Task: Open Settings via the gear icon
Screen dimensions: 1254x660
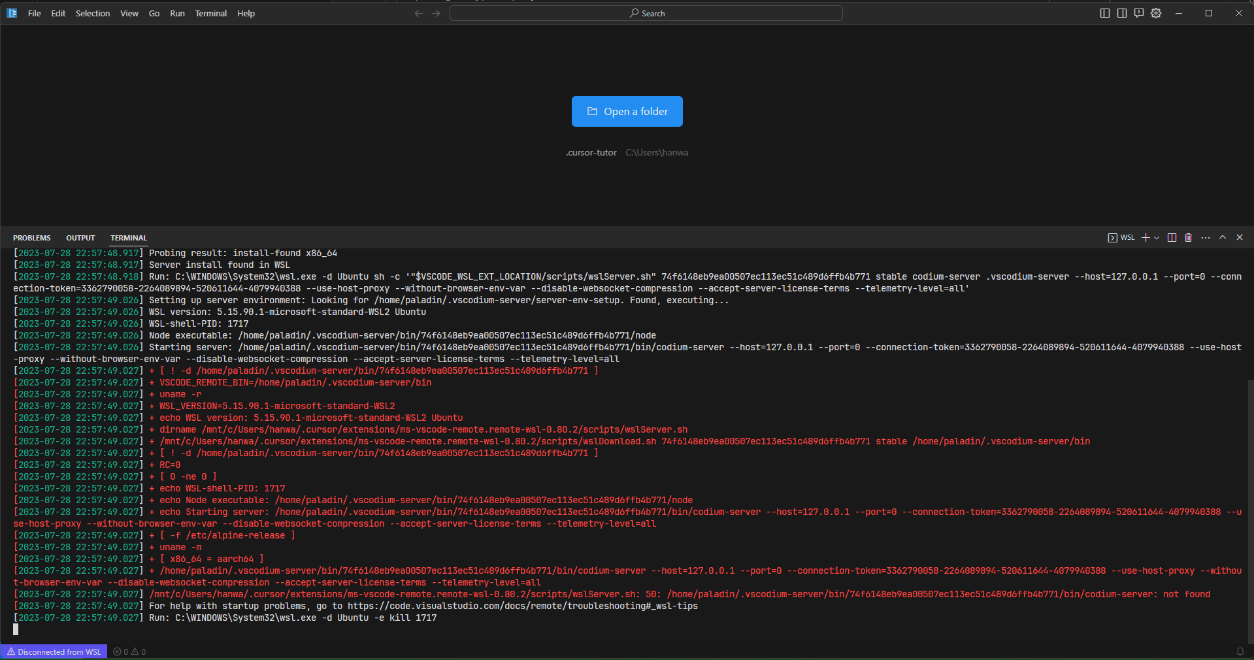Action: tap(1155, 13)
